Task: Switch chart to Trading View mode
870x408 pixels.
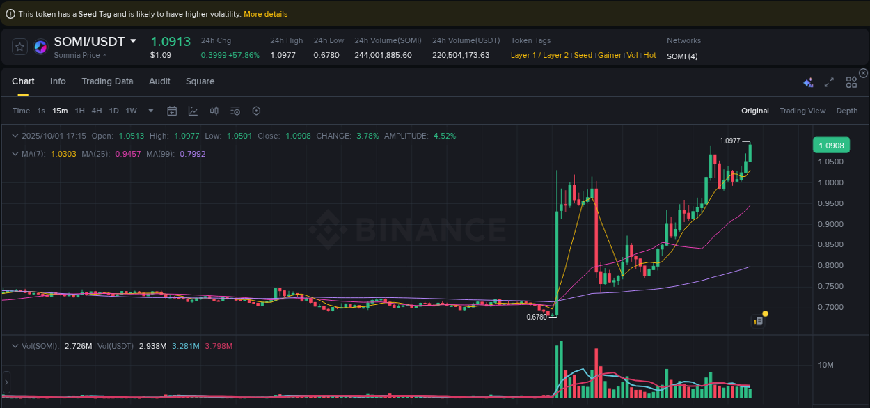Action: click(802, 111)
